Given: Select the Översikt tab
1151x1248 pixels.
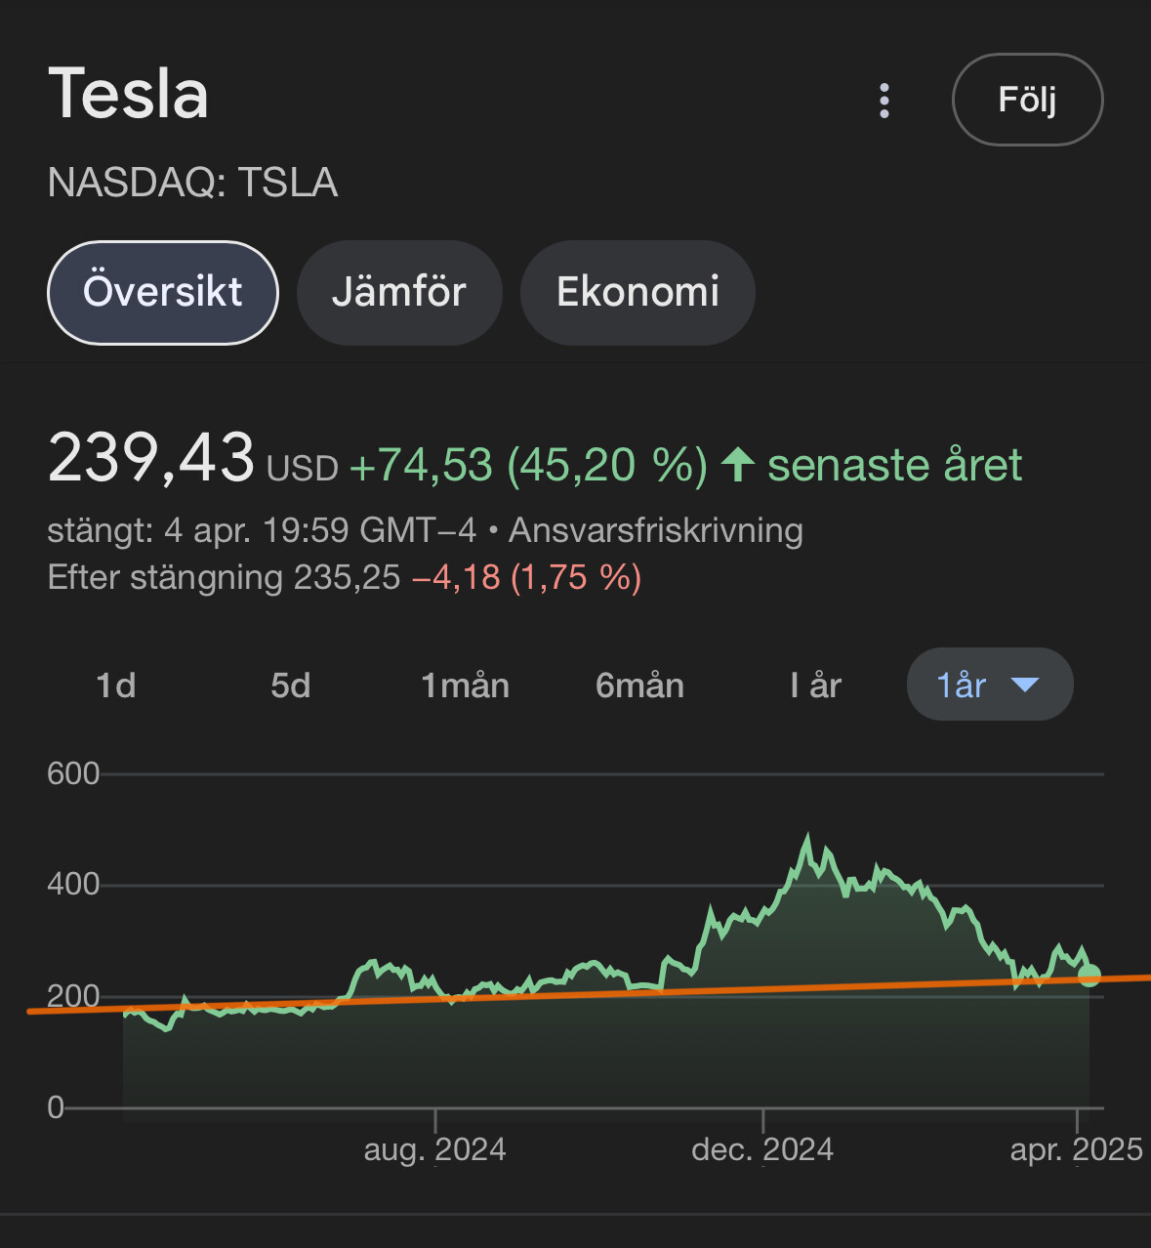Looking at the screenshot, I should [163, 292].
